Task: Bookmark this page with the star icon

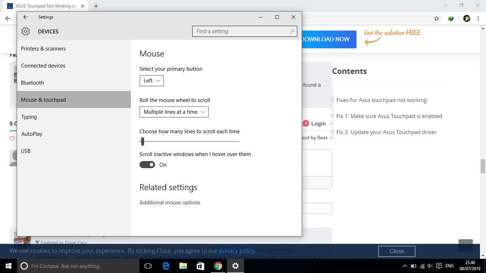Action: (437, 18)
